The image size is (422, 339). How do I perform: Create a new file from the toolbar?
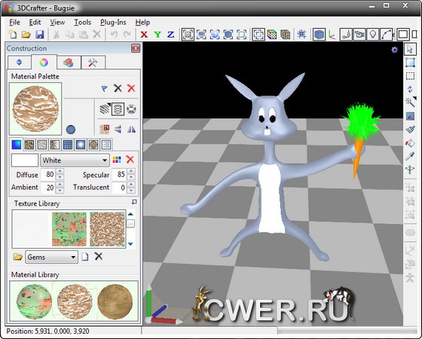13,35
